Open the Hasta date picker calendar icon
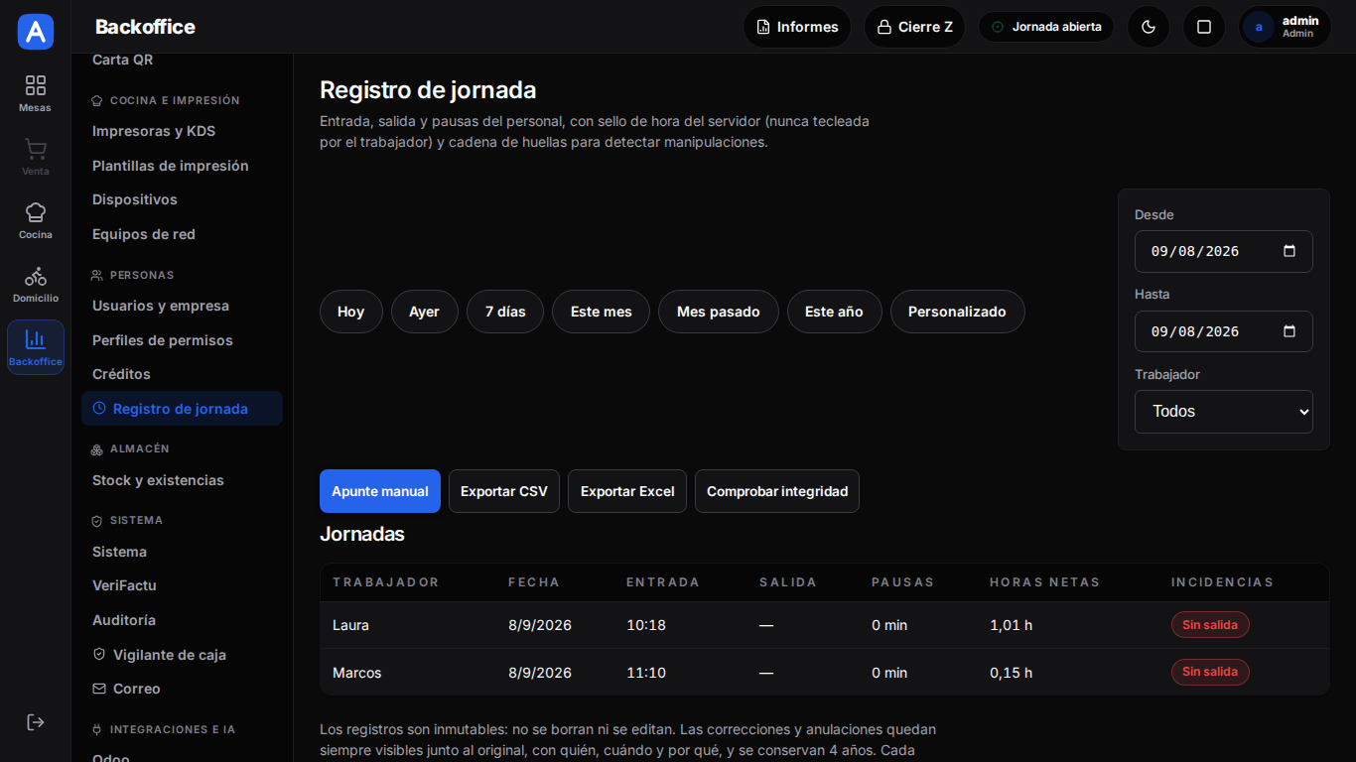 pos(1289,331)
